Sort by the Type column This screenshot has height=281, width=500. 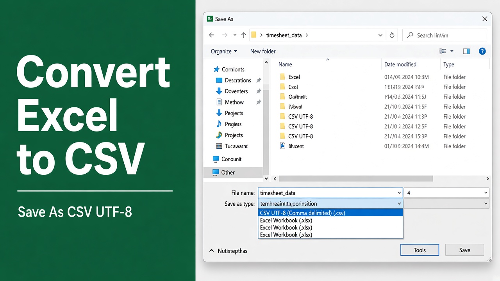(x=449, y=64)
